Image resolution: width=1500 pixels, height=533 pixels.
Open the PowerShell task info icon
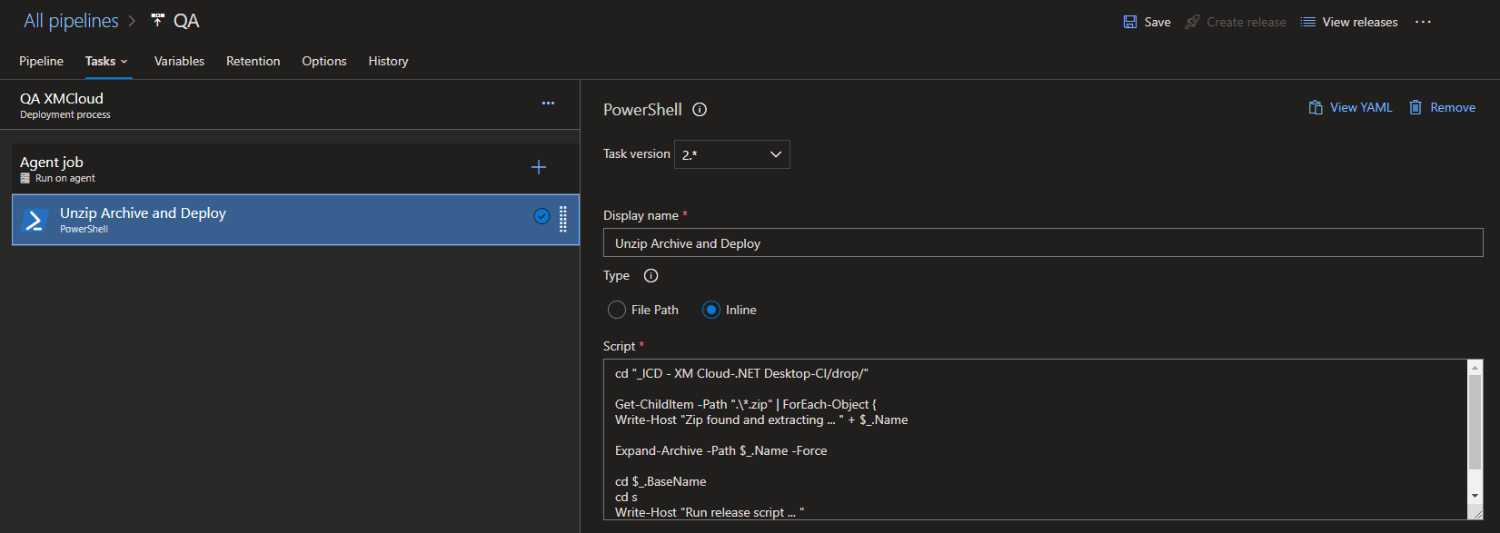coord(700,110)
